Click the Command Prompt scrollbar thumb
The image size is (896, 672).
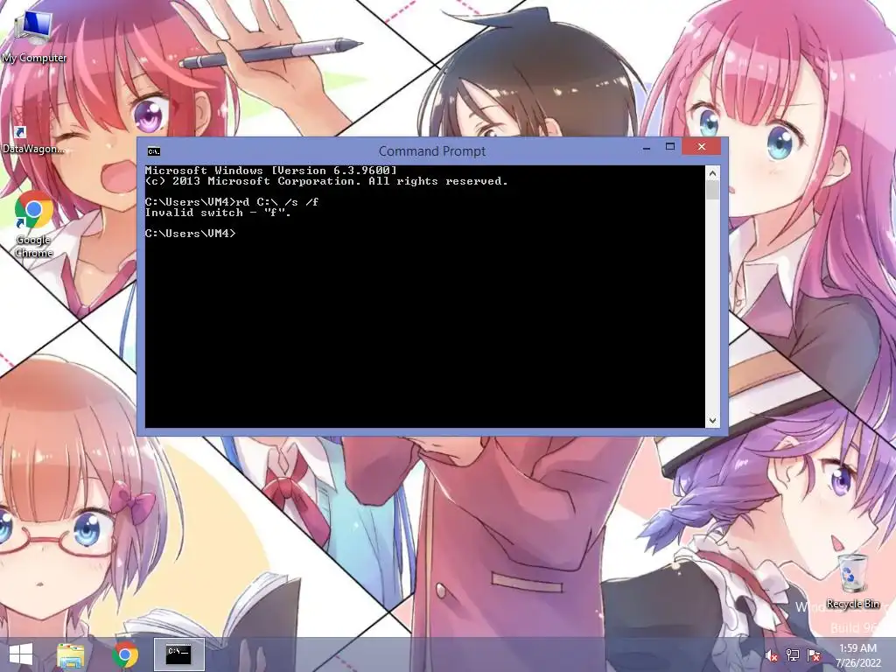(x=712, y=190)
